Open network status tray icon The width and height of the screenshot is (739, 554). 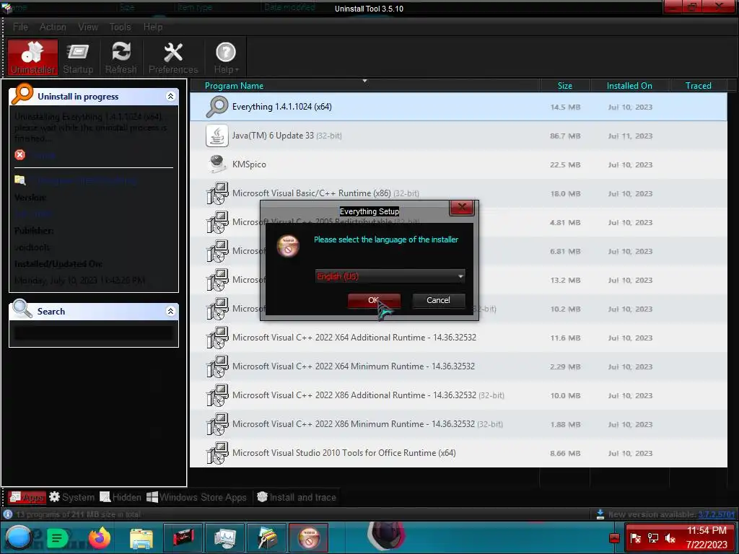click(653, 538)
